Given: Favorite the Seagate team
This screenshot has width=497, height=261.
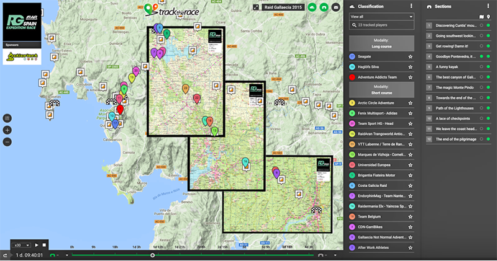Looking at the screenshot, I should [410, 56].
